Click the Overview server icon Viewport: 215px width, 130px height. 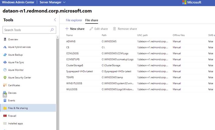click(5, 39)
